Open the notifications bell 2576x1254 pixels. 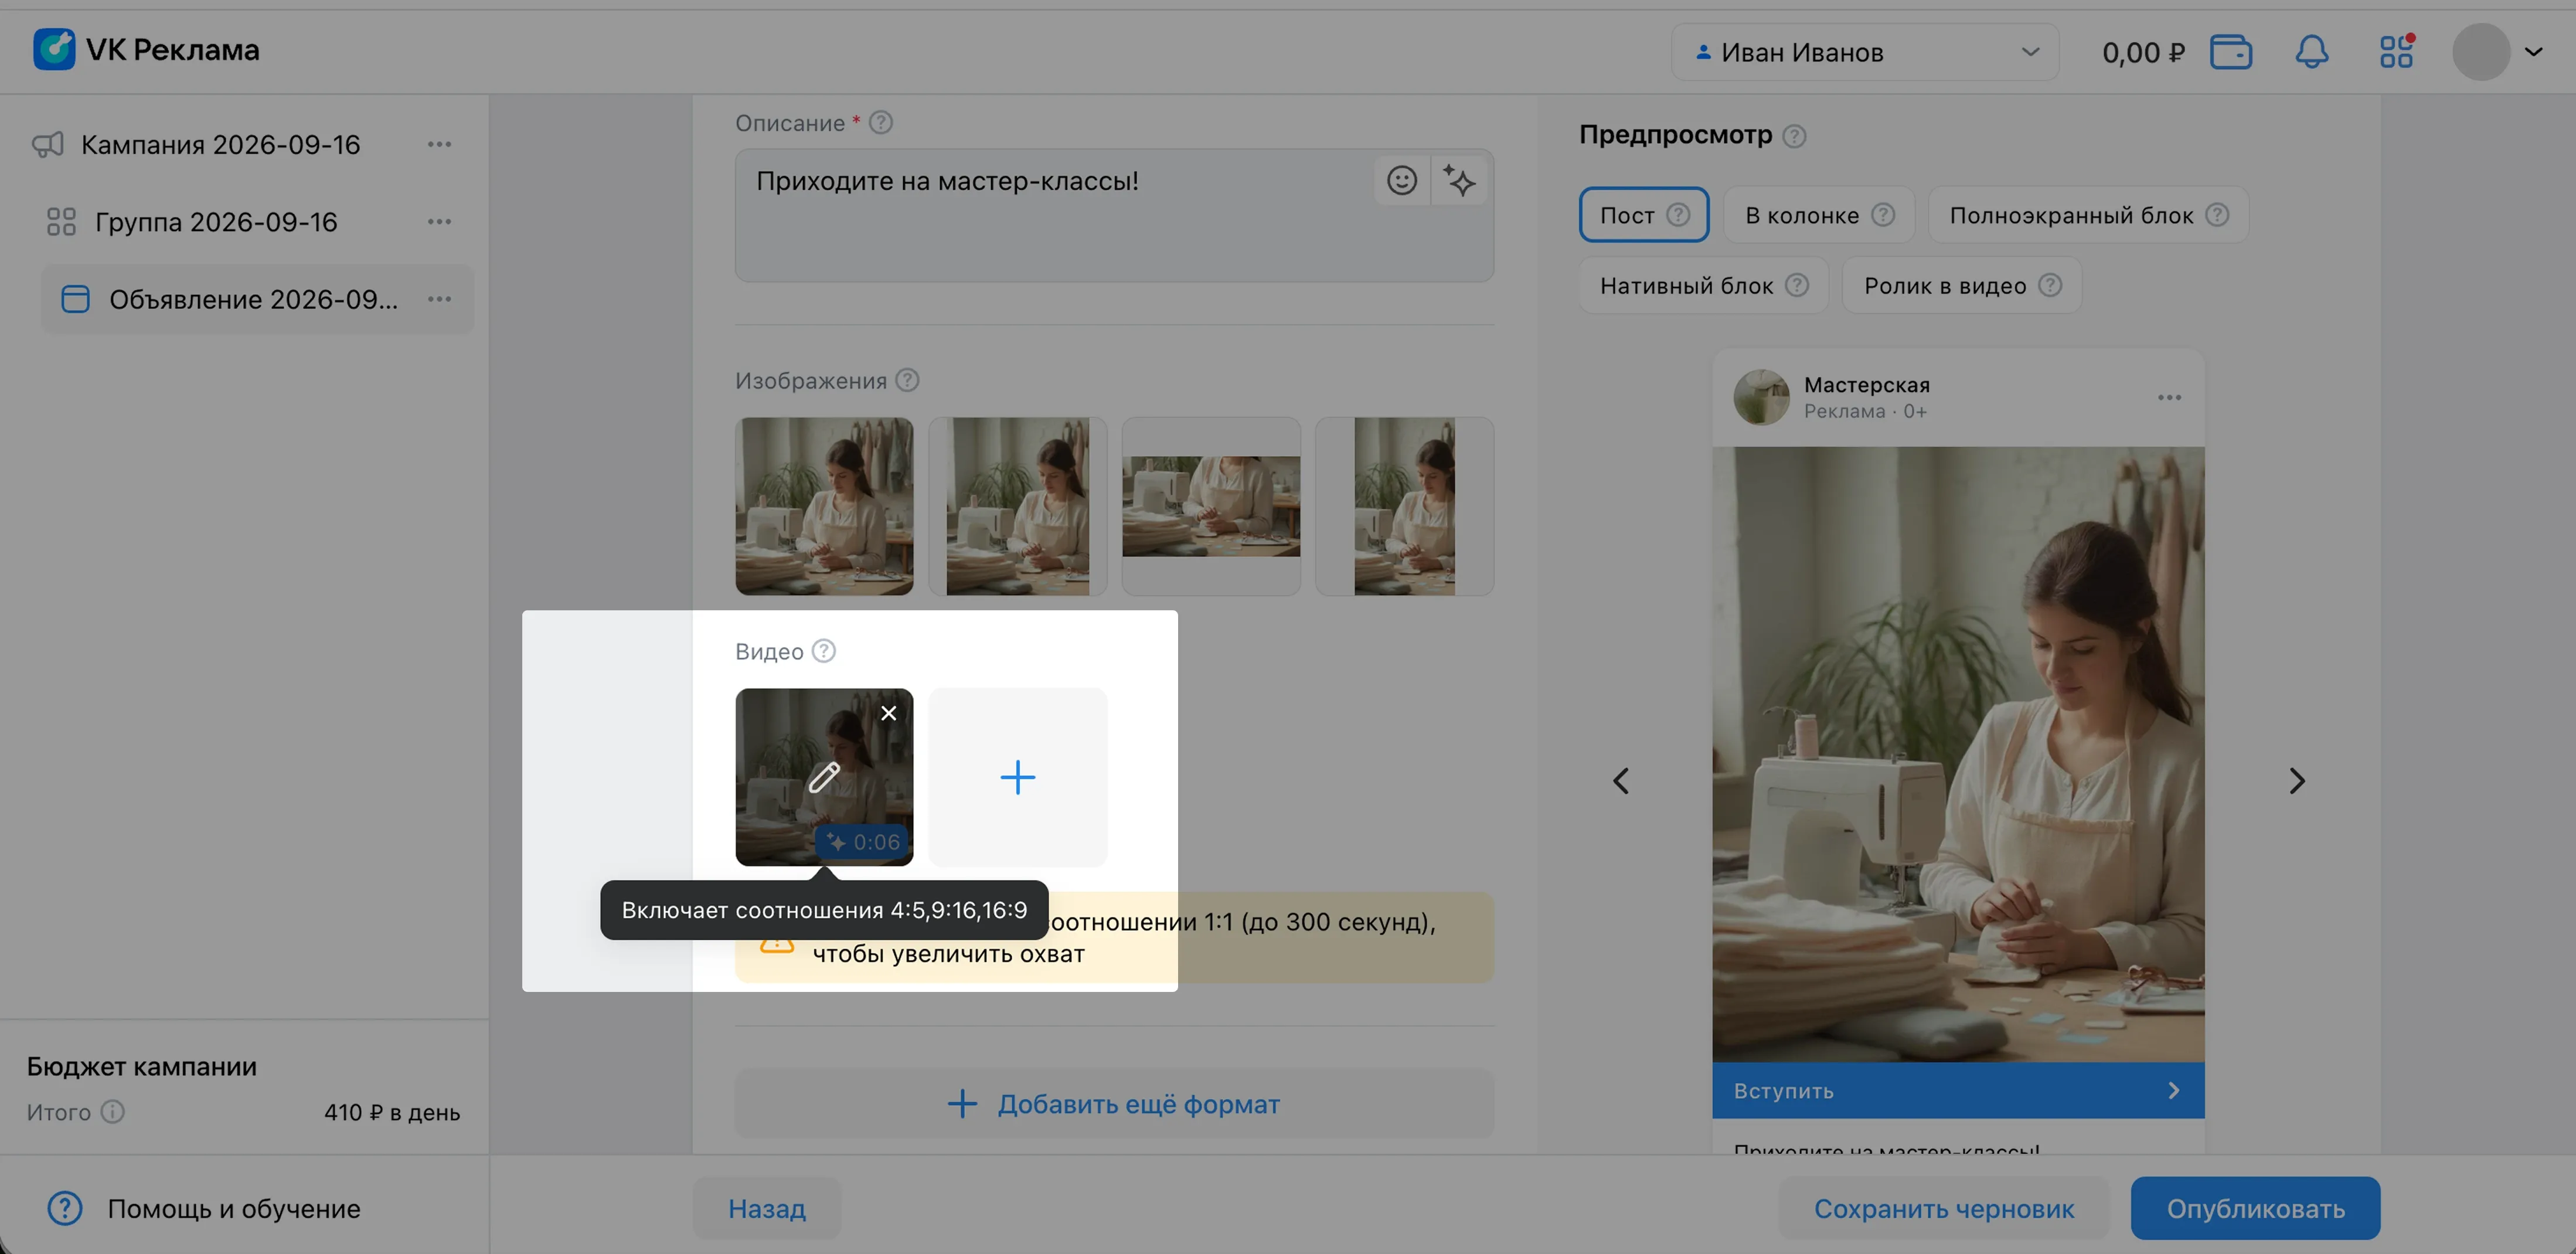click(x=2311, y=52)
